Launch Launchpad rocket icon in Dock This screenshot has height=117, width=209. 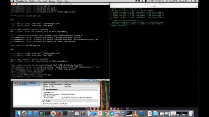coord(24,113)
